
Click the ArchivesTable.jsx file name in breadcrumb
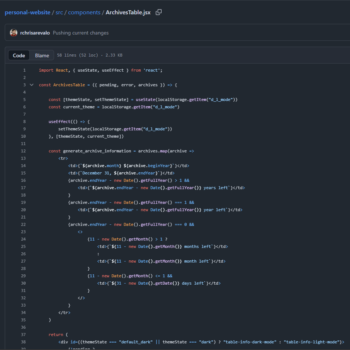(128, 12)
